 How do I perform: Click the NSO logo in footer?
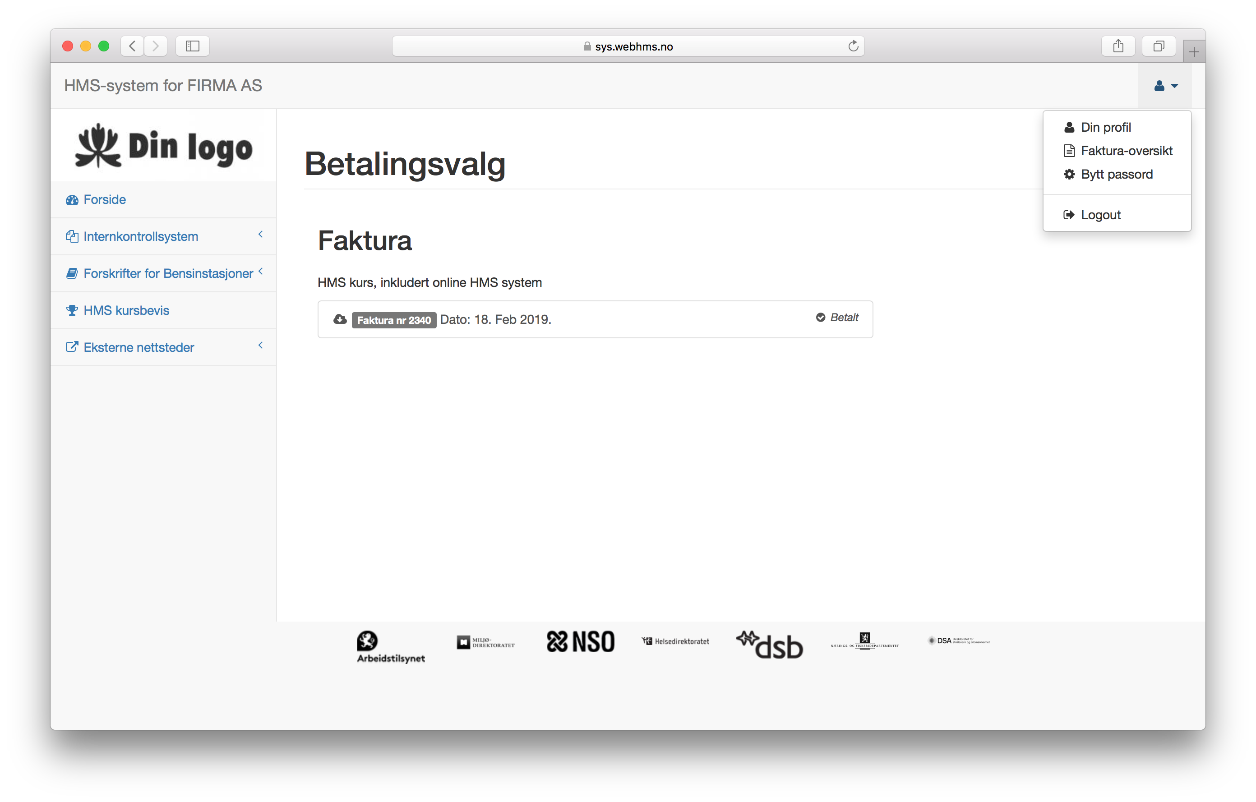click(x=580, y=642)
